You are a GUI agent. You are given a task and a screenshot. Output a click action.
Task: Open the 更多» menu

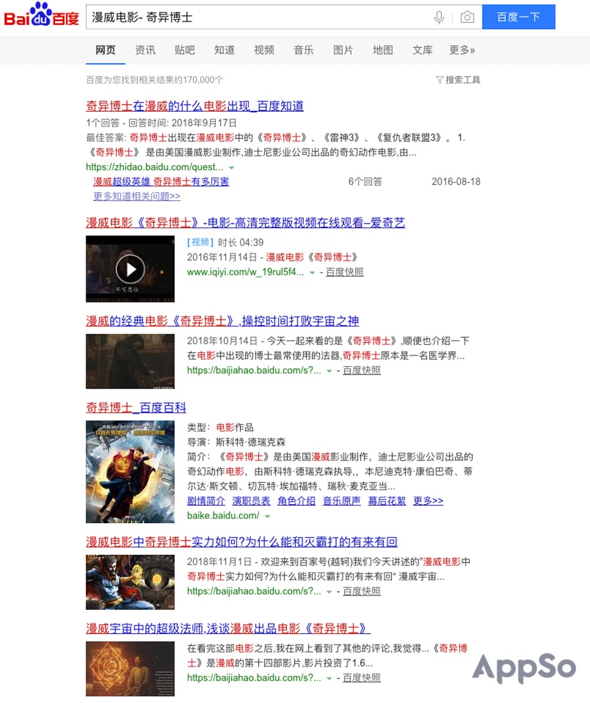point(461,50)
